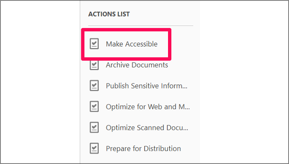Image resolution: width=289 pixels, height=164 pixels.
Task: Click the horizontal separator under ACTIONS LIST
Action: [x=141, y=25]
